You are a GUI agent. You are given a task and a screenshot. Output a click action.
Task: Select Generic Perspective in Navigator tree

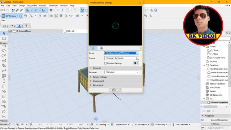pyautogui.click(x=219, y=103)
